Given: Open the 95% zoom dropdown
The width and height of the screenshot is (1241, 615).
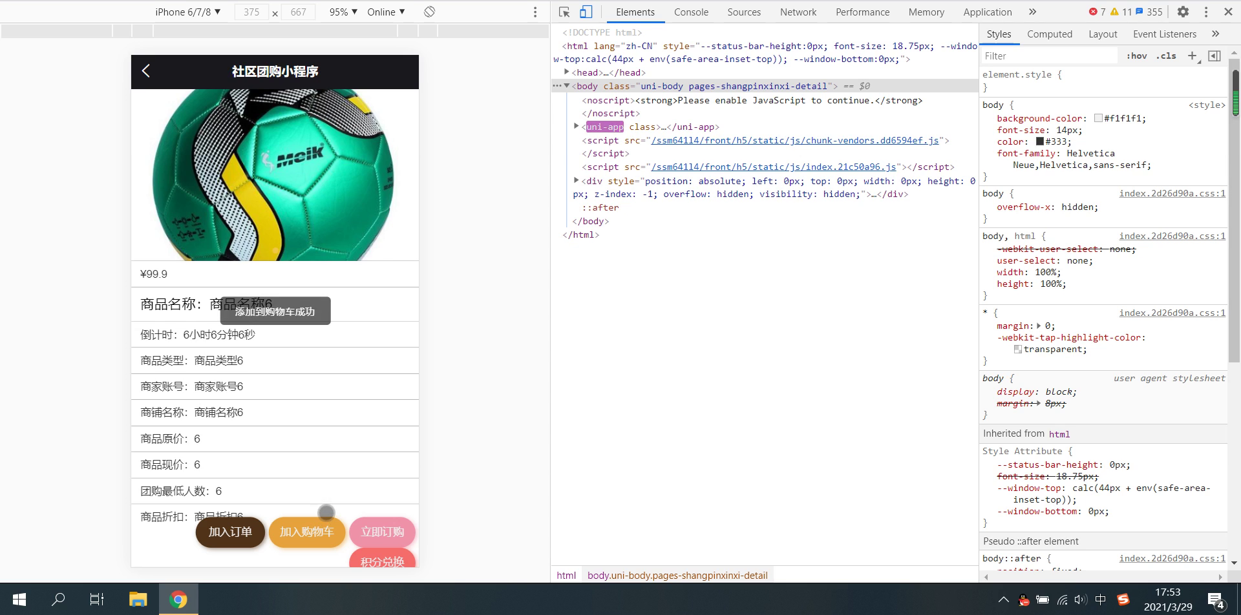Looking at the screenshot, I should click(343, 12).
